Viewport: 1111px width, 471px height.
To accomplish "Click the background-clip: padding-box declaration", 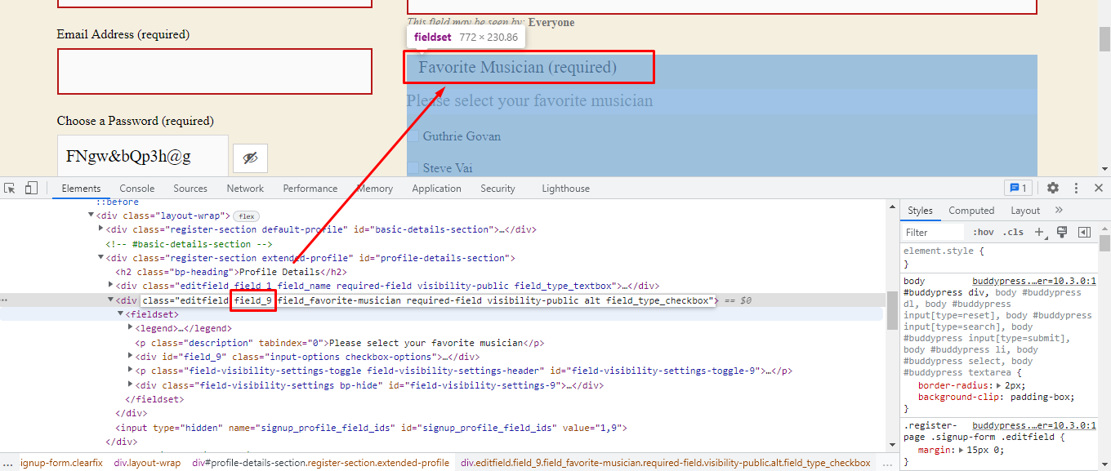I will 997,397.
